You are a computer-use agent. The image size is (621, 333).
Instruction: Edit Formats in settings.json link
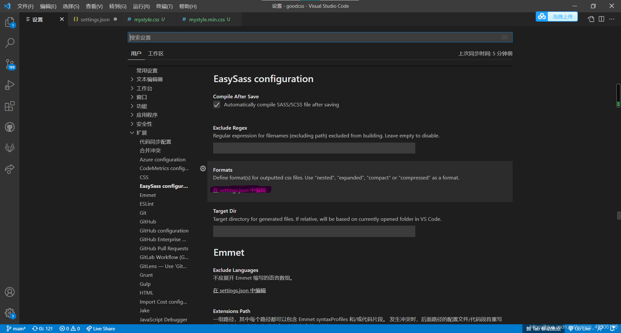[239, 190]
